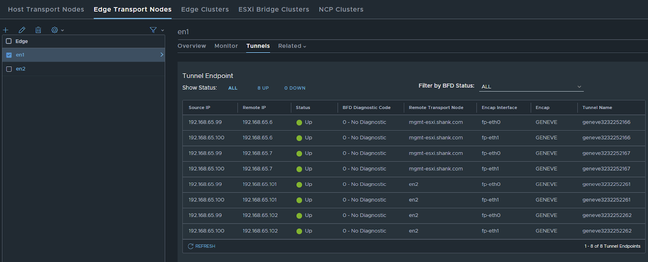Expand the en1 row chevron arrow
This screenshot has height=262, width=648.
click(162, 55)
